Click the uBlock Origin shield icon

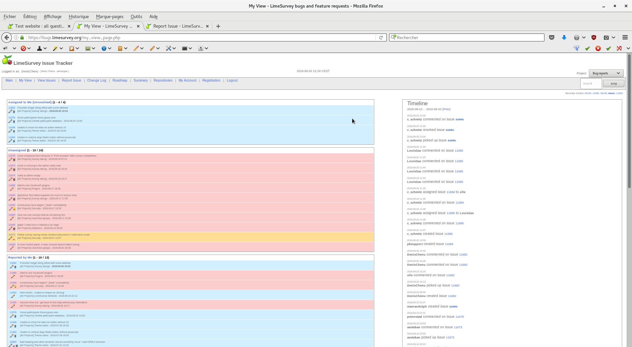point(594,37)
